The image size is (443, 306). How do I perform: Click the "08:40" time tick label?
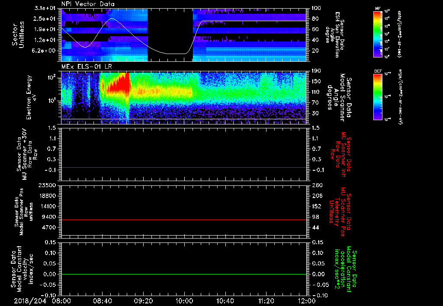(x=102, y=301)
